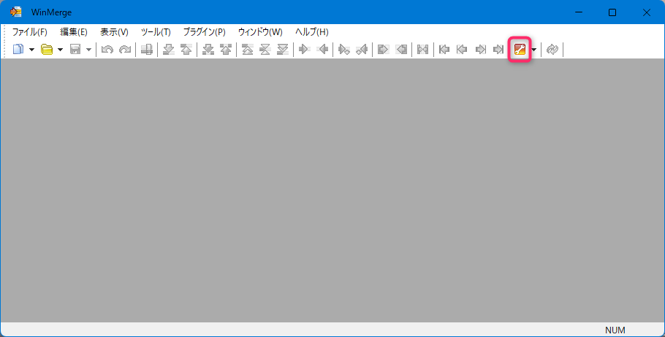Viewport: 665px width, 337px height.
Task: Click the Save floppy disk icon
Action: [x=75, y=50]
